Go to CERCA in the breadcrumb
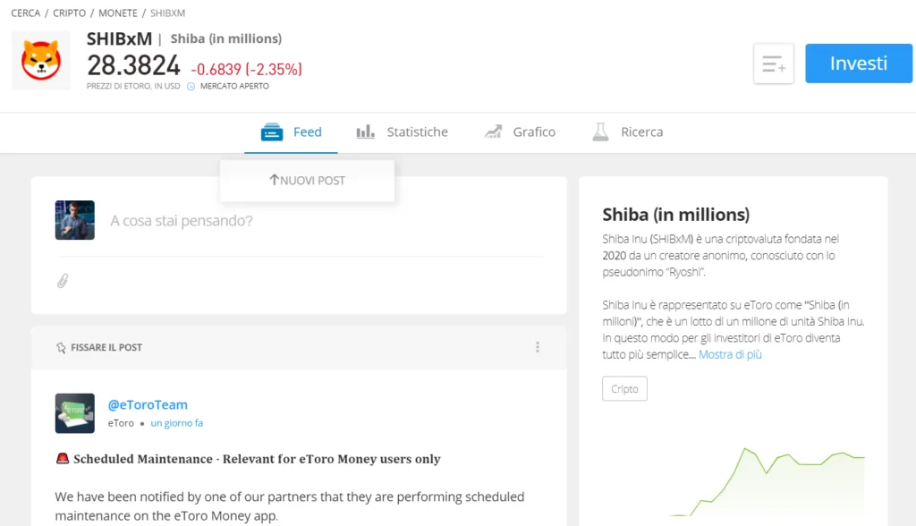916x526 pixels. [26, 13]
